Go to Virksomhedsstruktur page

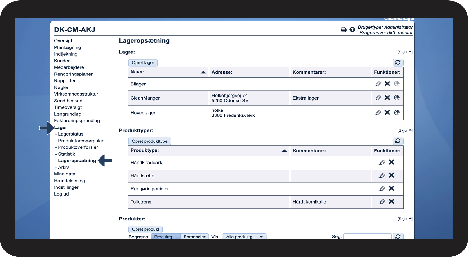point(76,94)
